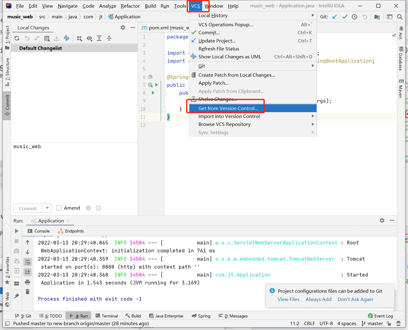The image size is (408, 330).
Task: Open the Commit button dropdown arrow
Action: click(x=47, y=208)
